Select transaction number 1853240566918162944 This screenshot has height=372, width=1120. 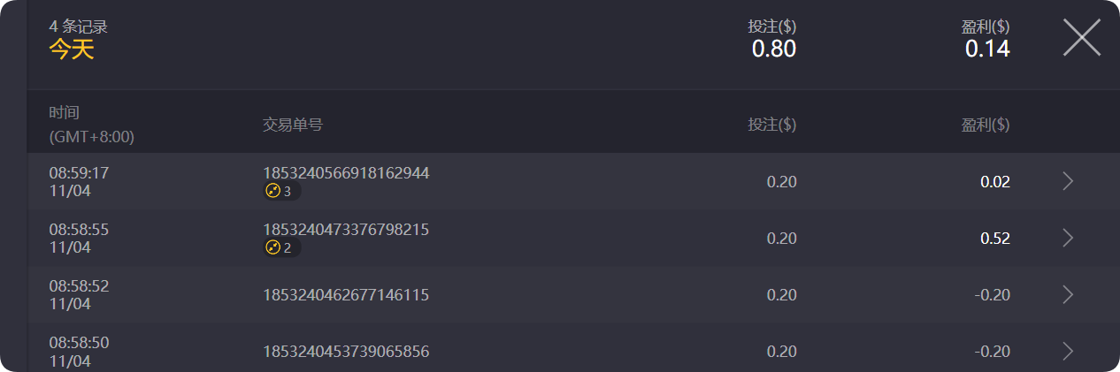[x=346, y=172]
